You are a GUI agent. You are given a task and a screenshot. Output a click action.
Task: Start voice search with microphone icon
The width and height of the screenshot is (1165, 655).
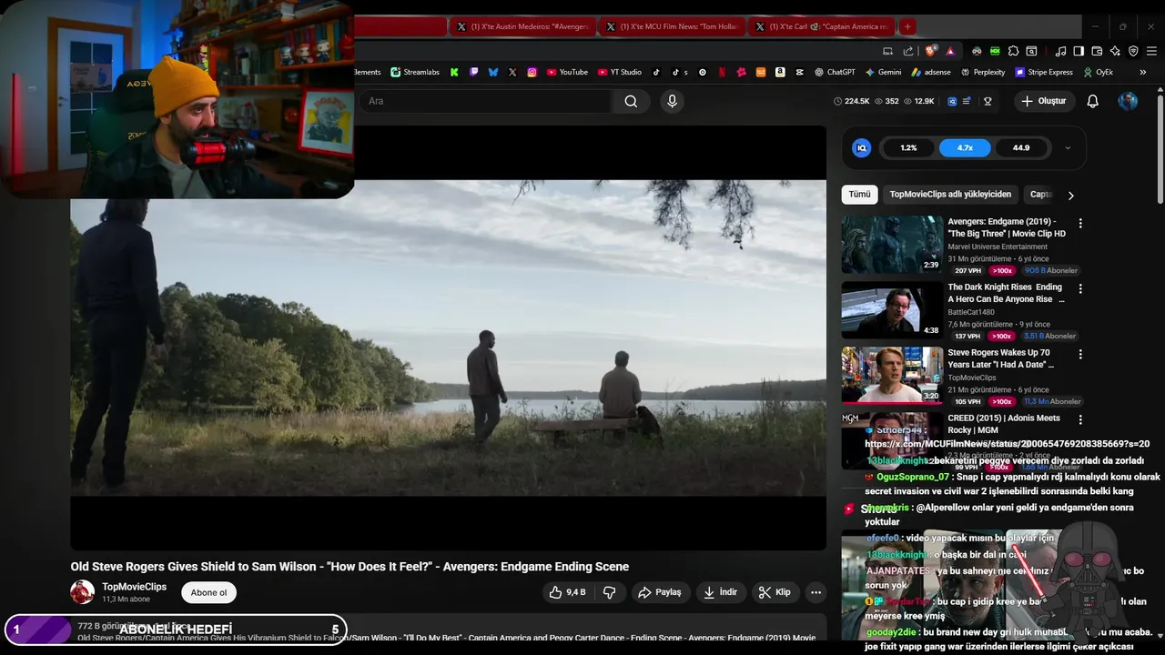pyautogui.click(x=673, y=101)
